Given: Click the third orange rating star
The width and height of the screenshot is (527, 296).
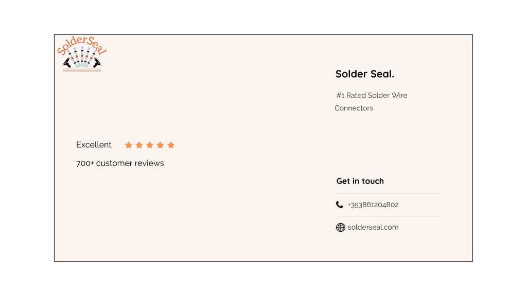Looking at the screenshot, I should [x=150, y=145].
